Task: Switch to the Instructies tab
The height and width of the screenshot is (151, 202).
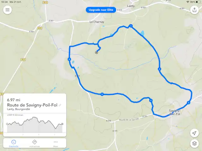Action: (34, 143)
